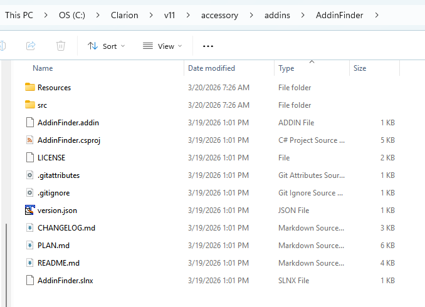Click the Share icon in the toolbar
This screenshot has height=307, width=425.
tap(31, 46)
